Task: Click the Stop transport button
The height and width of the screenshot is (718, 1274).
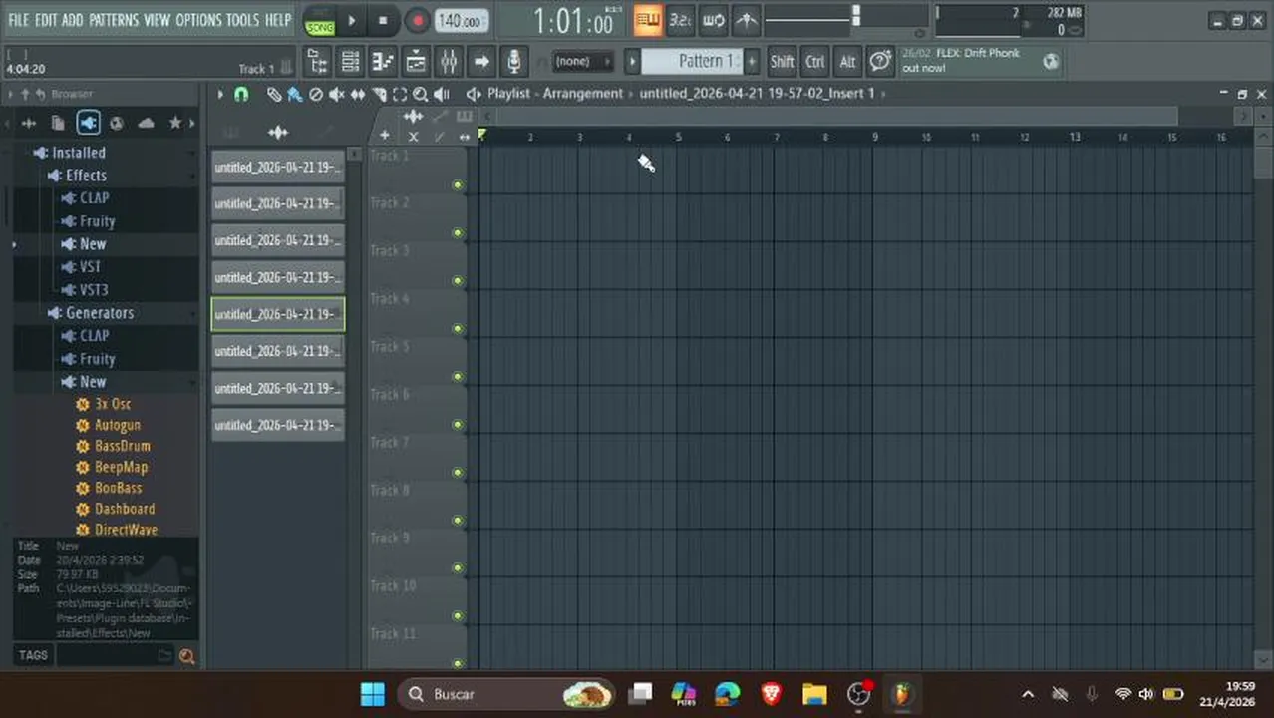Action: (383, 20)
